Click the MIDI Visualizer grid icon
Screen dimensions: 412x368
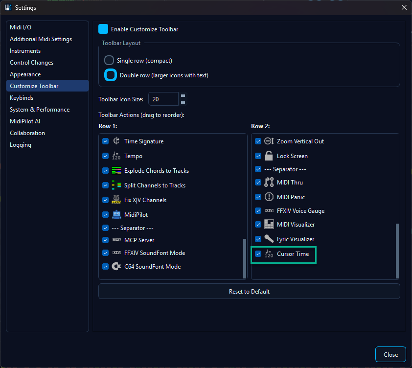[269, 224]
